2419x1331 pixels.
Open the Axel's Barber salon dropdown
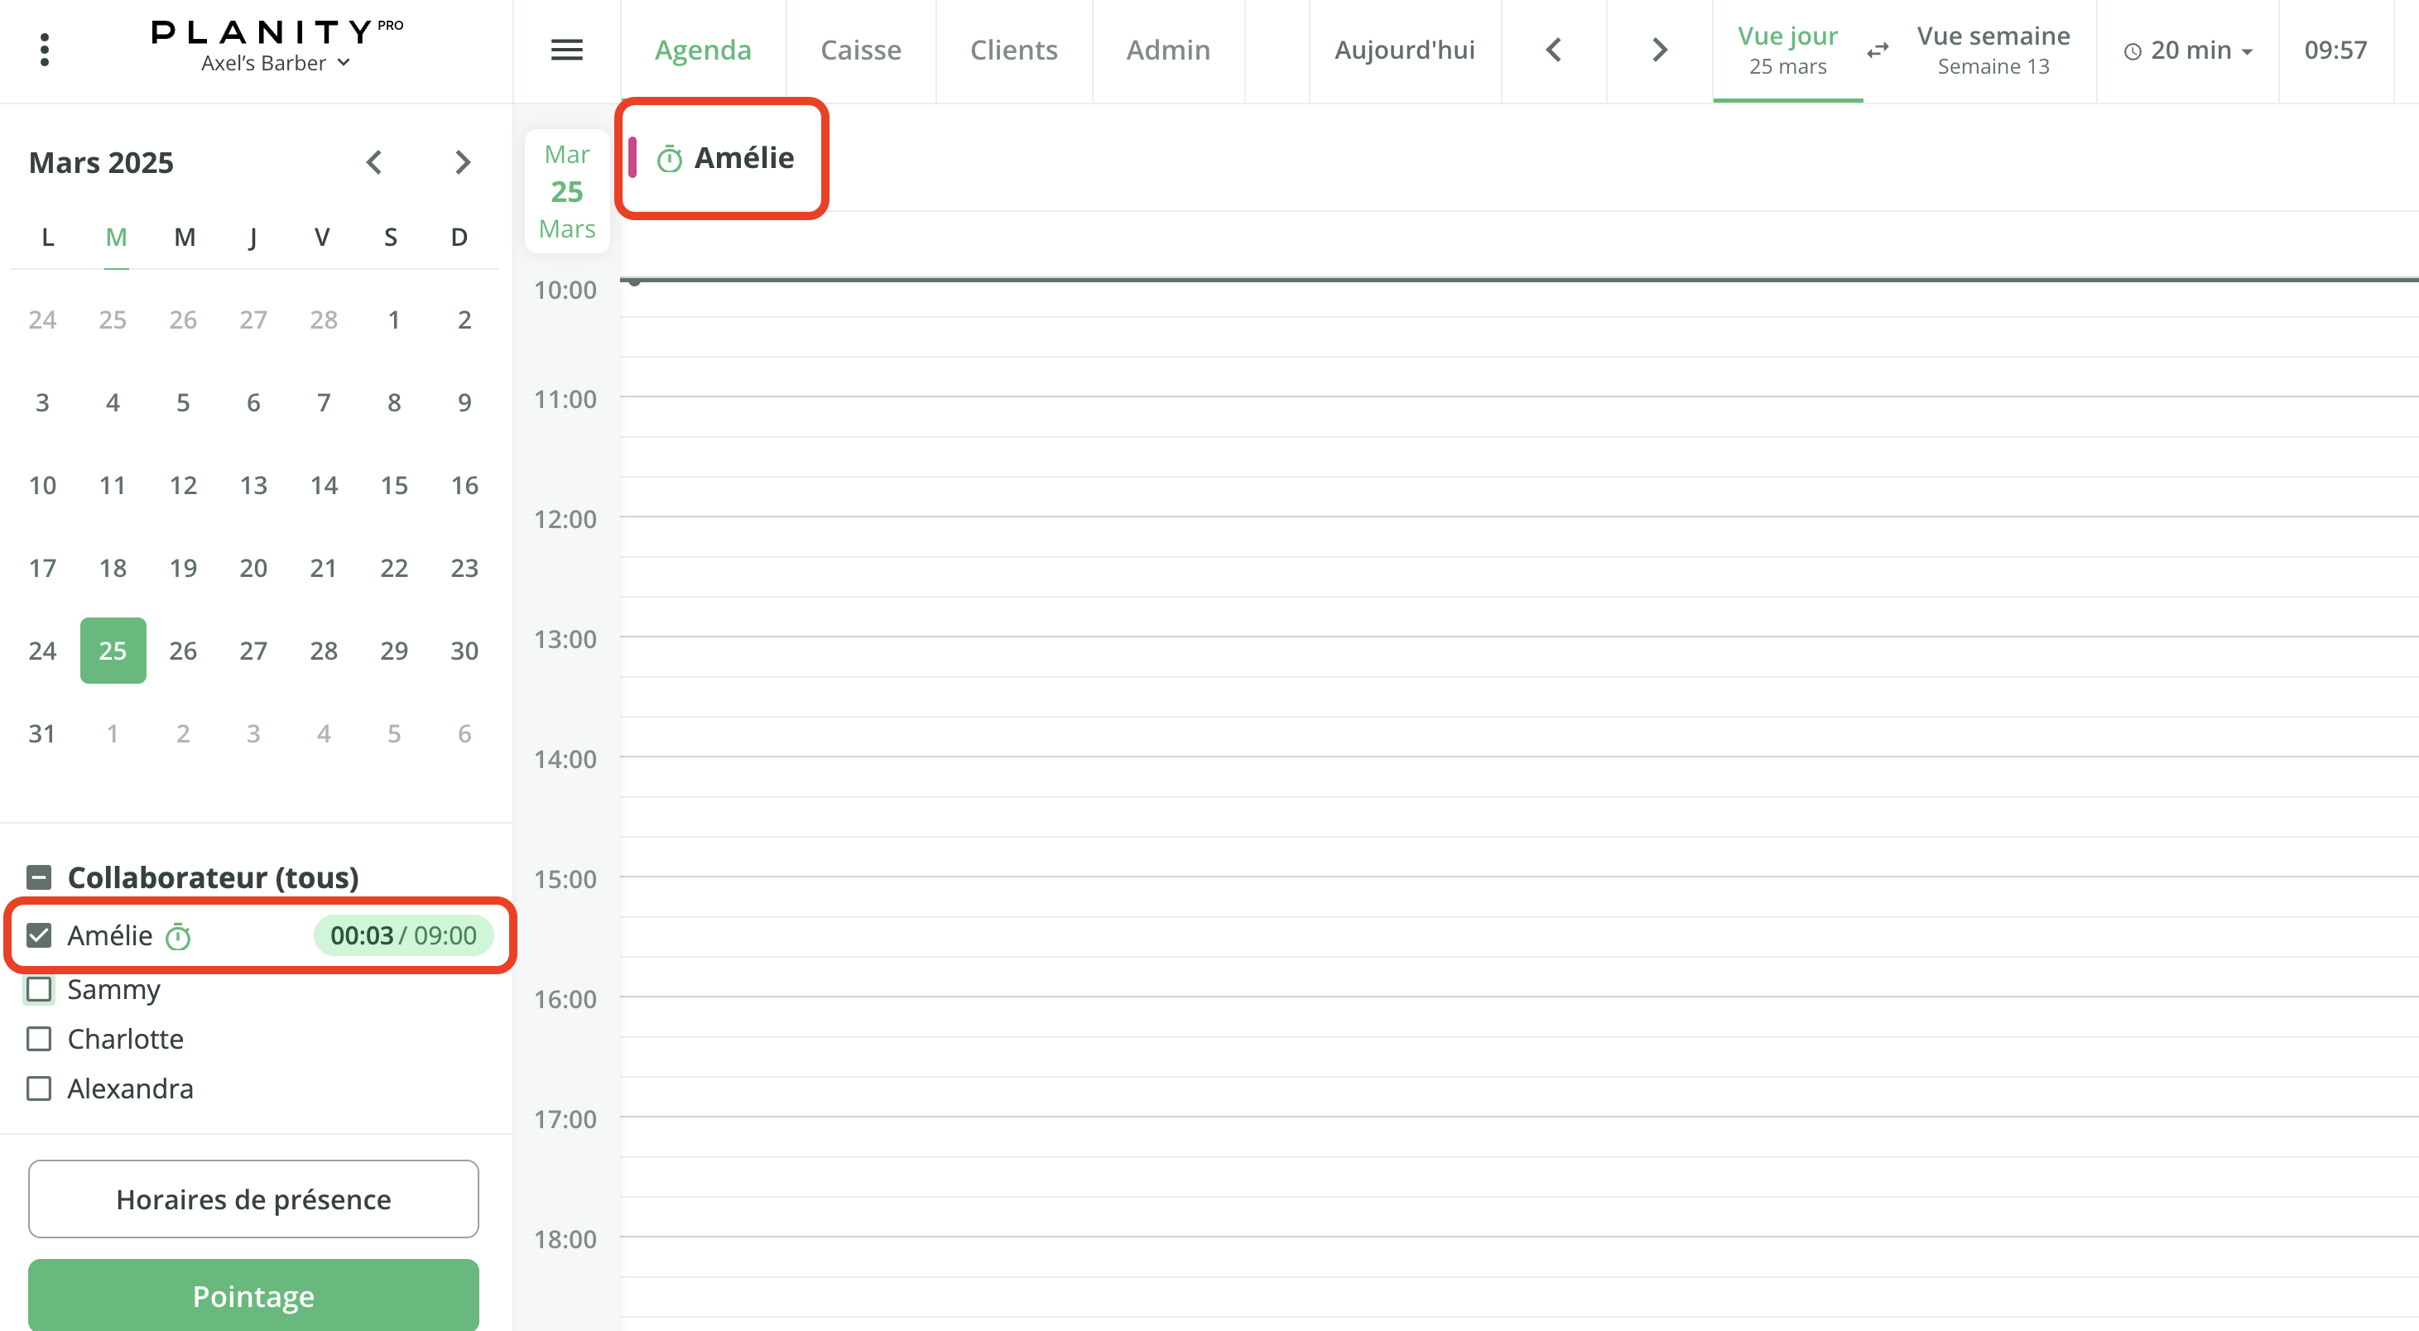[x=275, y=63]
